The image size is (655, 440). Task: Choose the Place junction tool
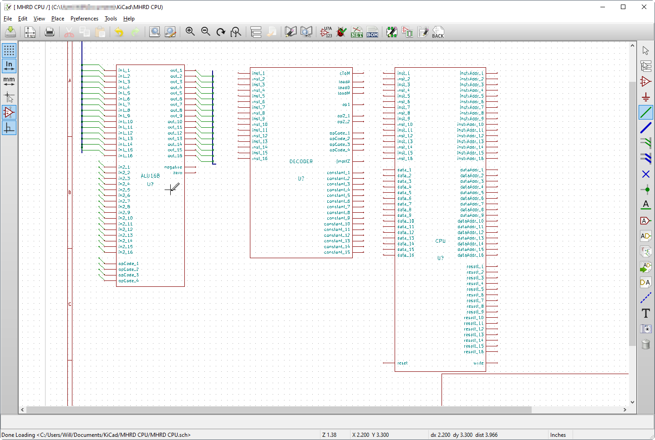[x=645, y=190]
